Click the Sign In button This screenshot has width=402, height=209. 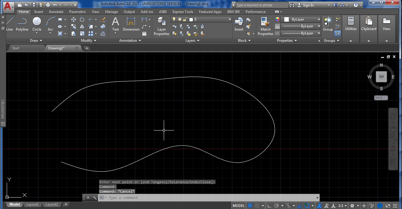[x=308, y=5]
